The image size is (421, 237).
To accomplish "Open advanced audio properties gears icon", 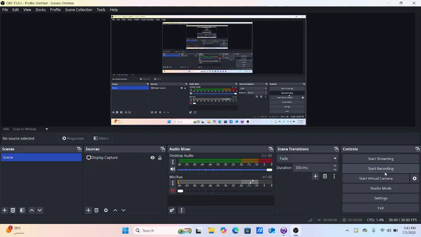I will coord(172,210).
